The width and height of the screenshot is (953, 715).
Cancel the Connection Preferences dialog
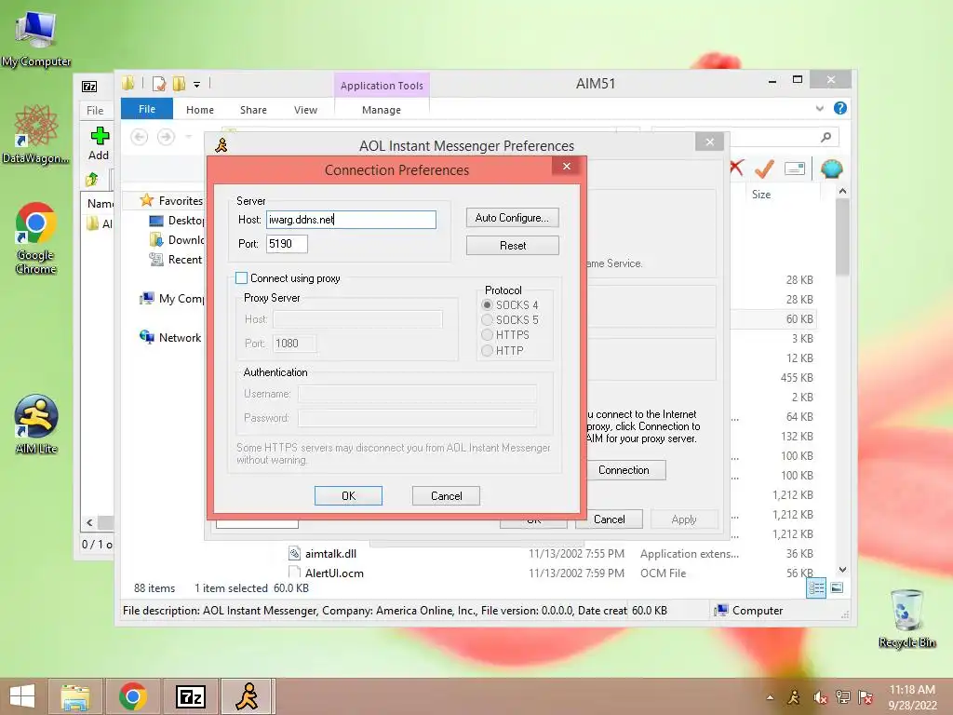pyautogui.click(x=446, y=496)
